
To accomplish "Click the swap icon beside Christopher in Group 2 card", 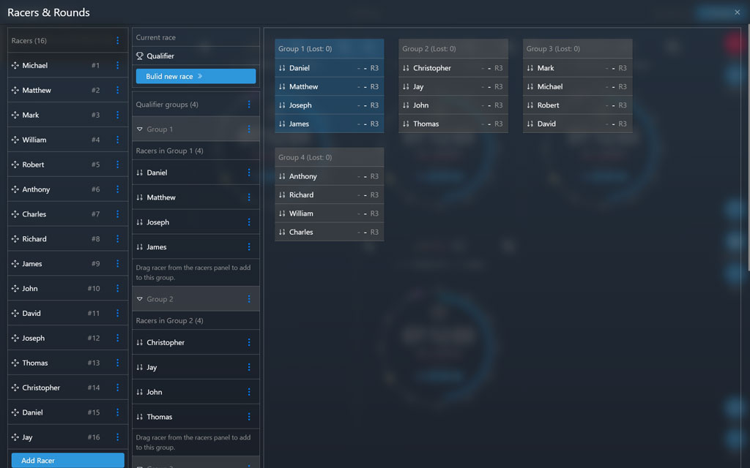I will tap(406, 67).
